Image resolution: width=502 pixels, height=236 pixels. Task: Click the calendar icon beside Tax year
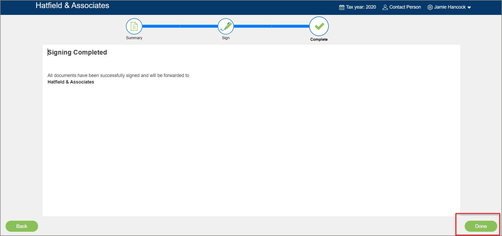[x=342, y=7]
